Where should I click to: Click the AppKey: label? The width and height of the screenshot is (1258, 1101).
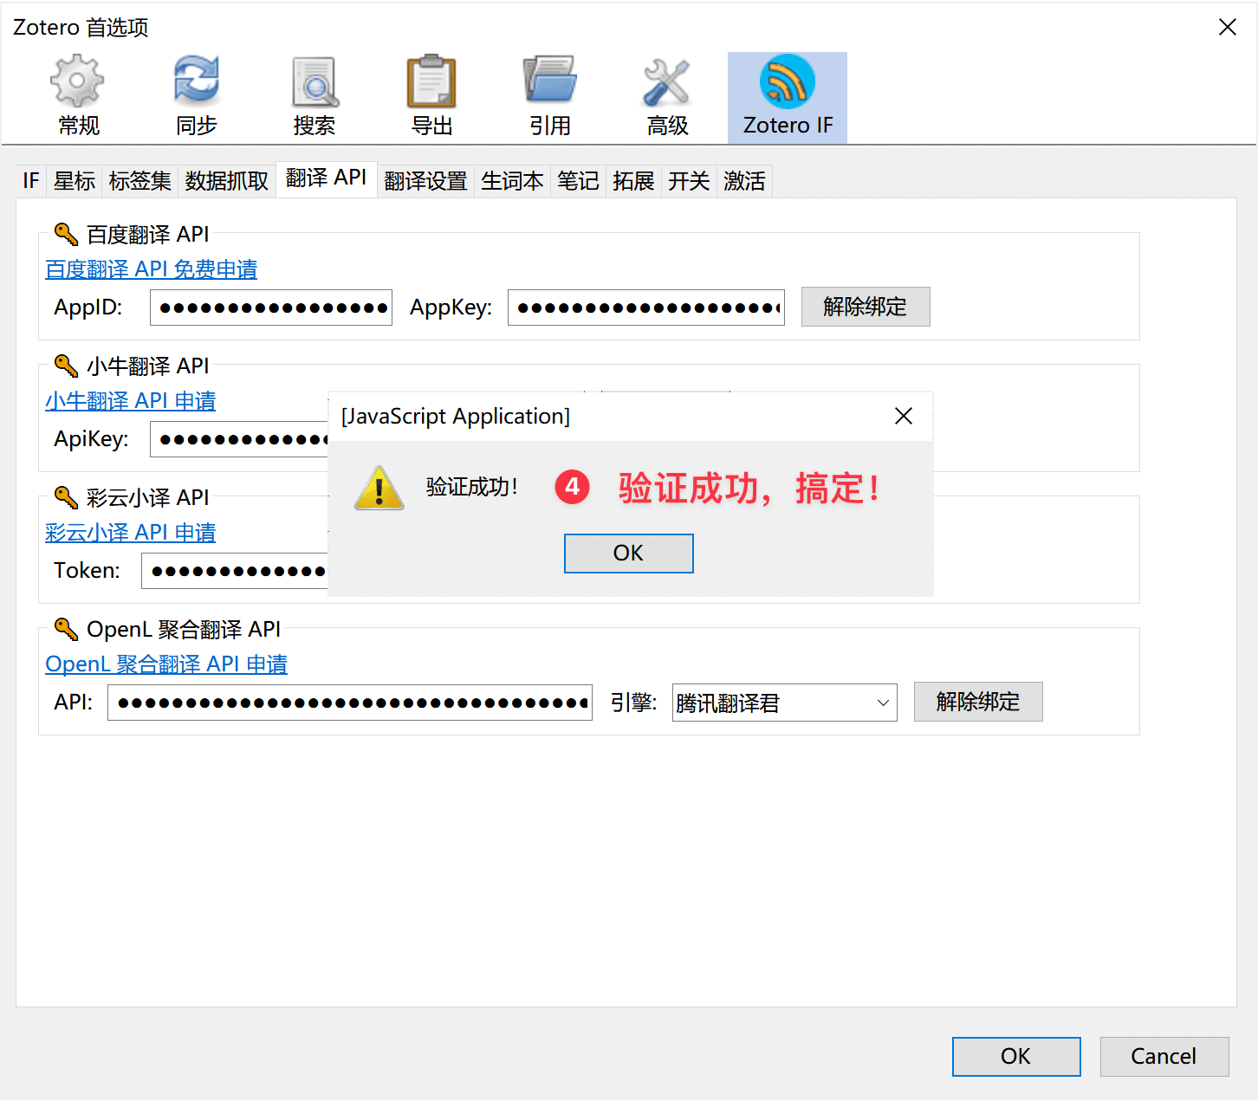point(451,308)
